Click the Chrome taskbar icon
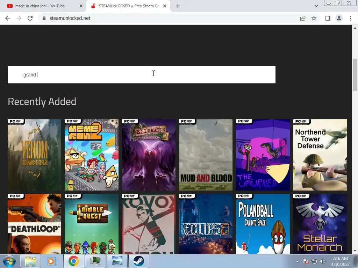Viewport: 358px width, 268px height. tap(73, 261)
